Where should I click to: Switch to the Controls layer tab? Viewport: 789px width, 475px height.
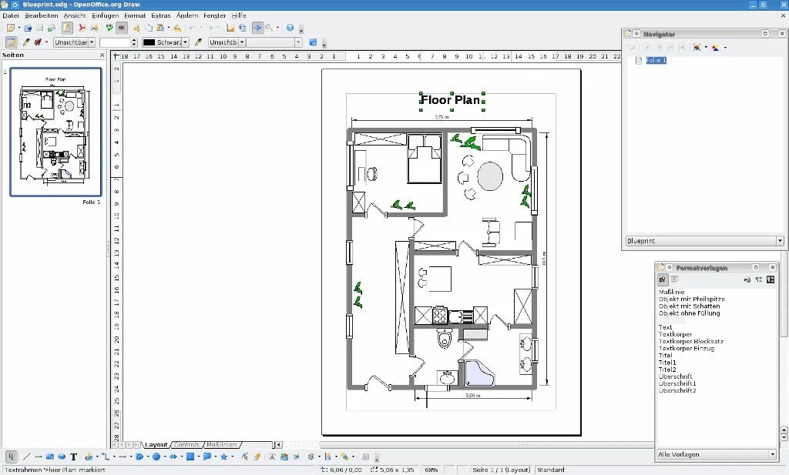[x=186, y=445]
